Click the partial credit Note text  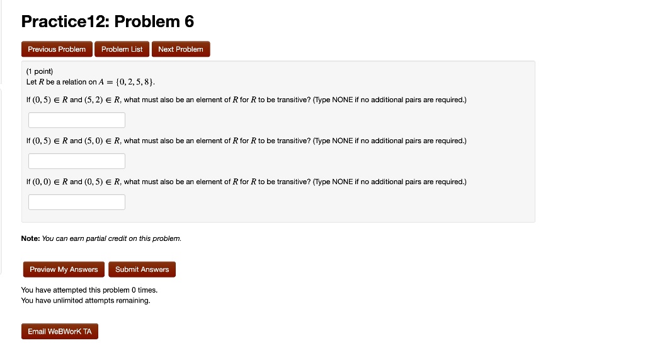click(x=101, y=238)
